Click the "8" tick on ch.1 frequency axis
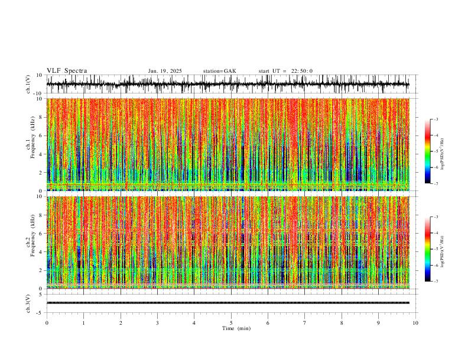This screenshot has width=468, height=362. (x=41, y=117)
